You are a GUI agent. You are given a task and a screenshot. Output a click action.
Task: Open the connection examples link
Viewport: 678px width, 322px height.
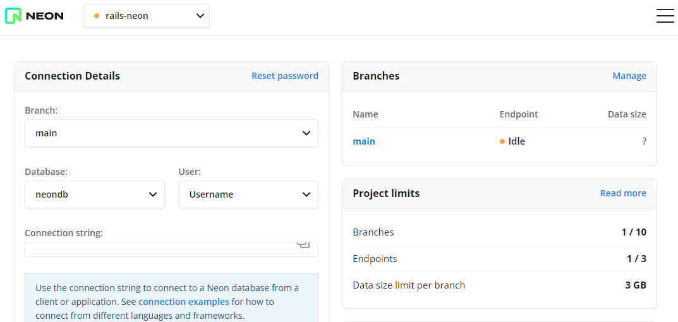coord(184,301)
